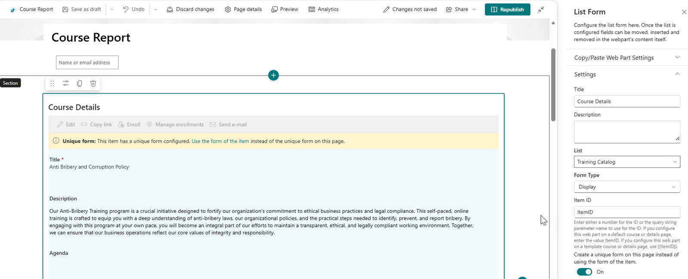Open the Share dropdown chevron
The width and height of the screenshot is (688, 279).
pyautogui.click(x=474, y=9)
